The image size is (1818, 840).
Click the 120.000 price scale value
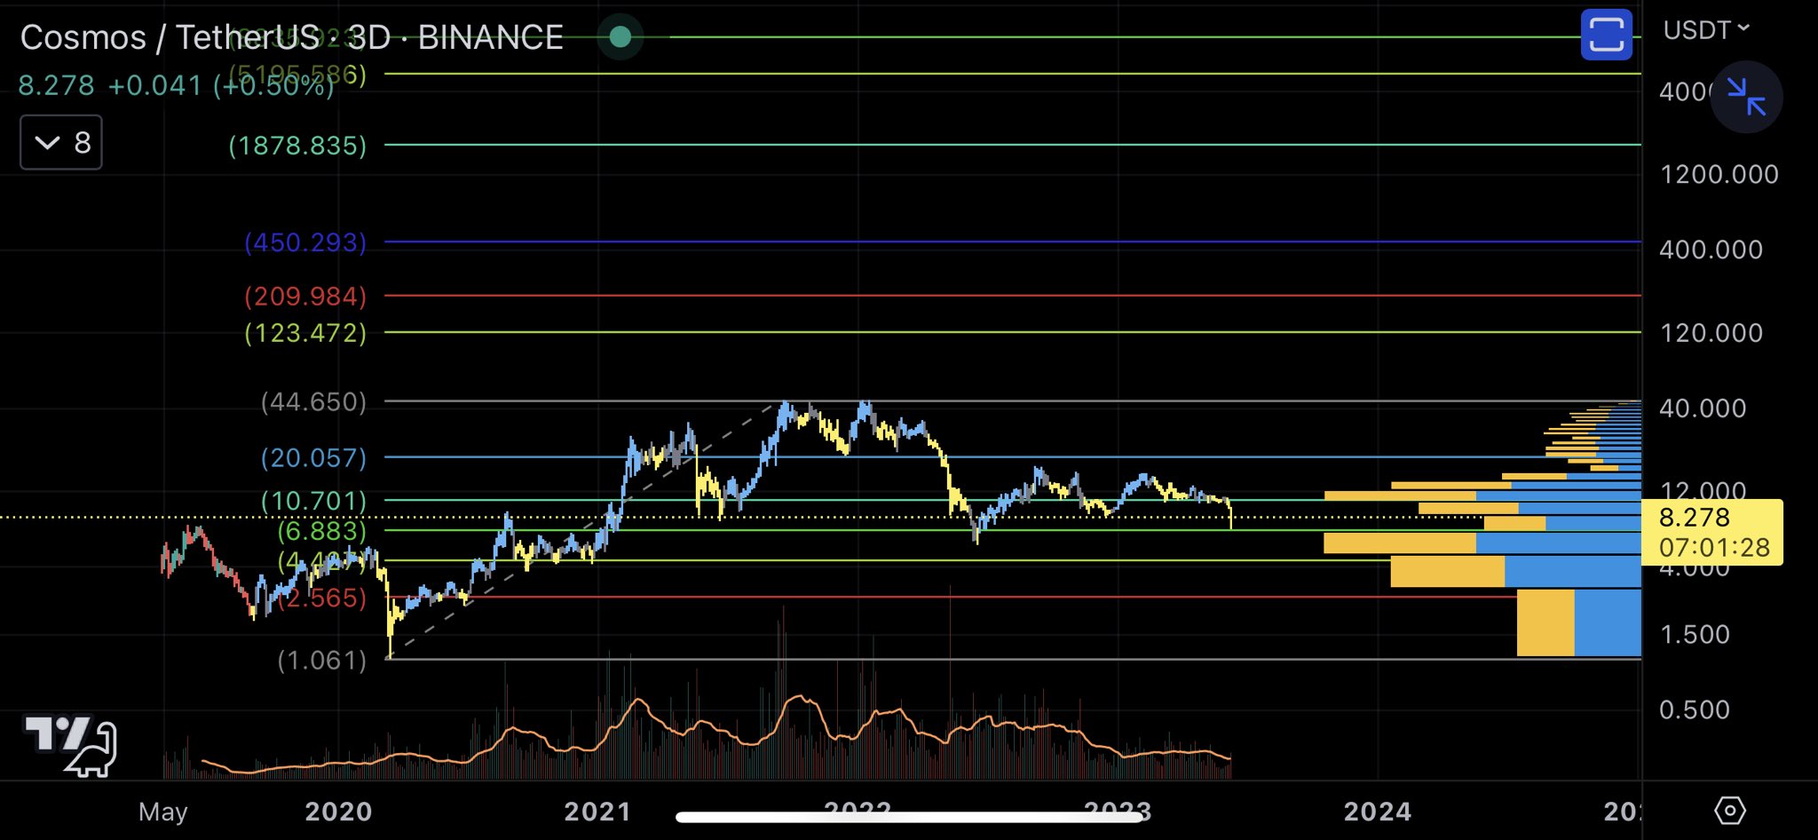tap(1711, 333)
